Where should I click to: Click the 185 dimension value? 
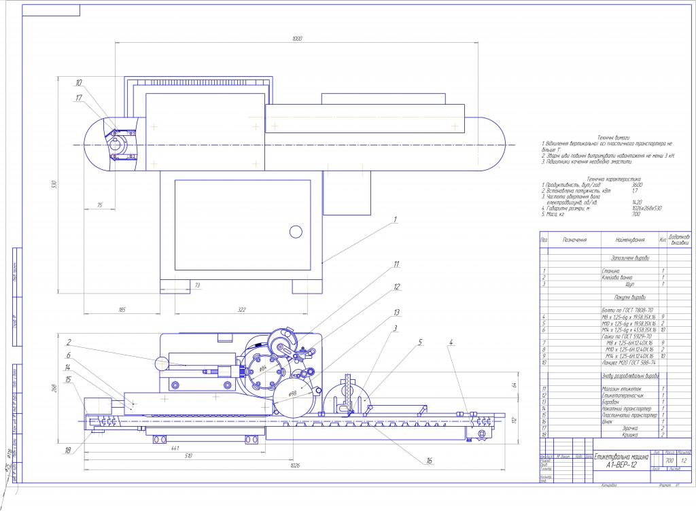click(122, 310)
